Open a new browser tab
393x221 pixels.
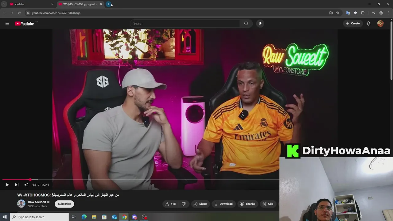click(108, 4)
